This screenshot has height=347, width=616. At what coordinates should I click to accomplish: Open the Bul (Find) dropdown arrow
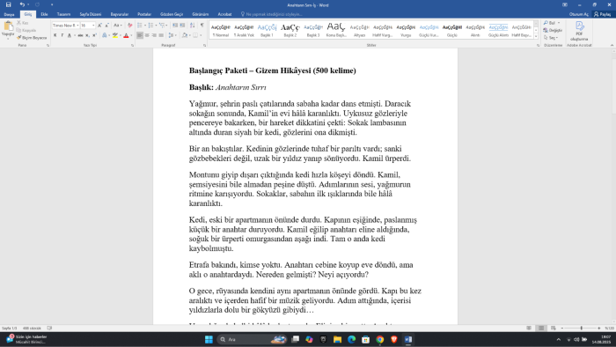coord(559,23)
